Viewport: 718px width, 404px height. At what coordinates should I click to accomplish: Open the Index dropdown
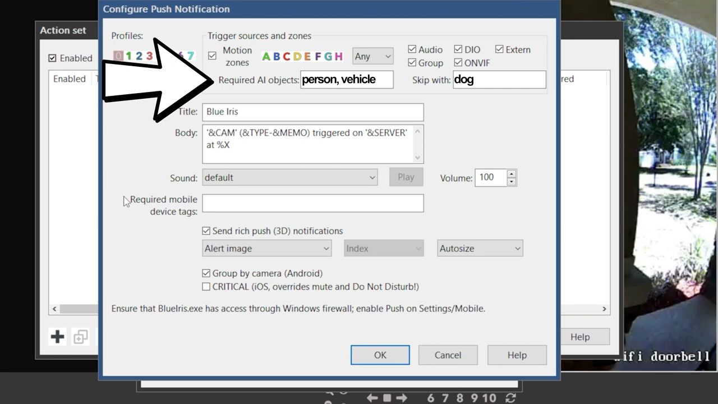(x=384, y=248)
